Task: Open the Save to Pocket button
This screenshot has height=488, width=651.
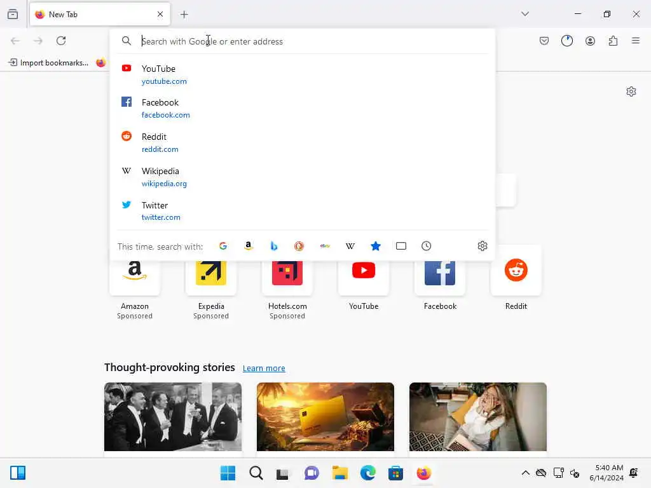Action: tap(544, 41)
